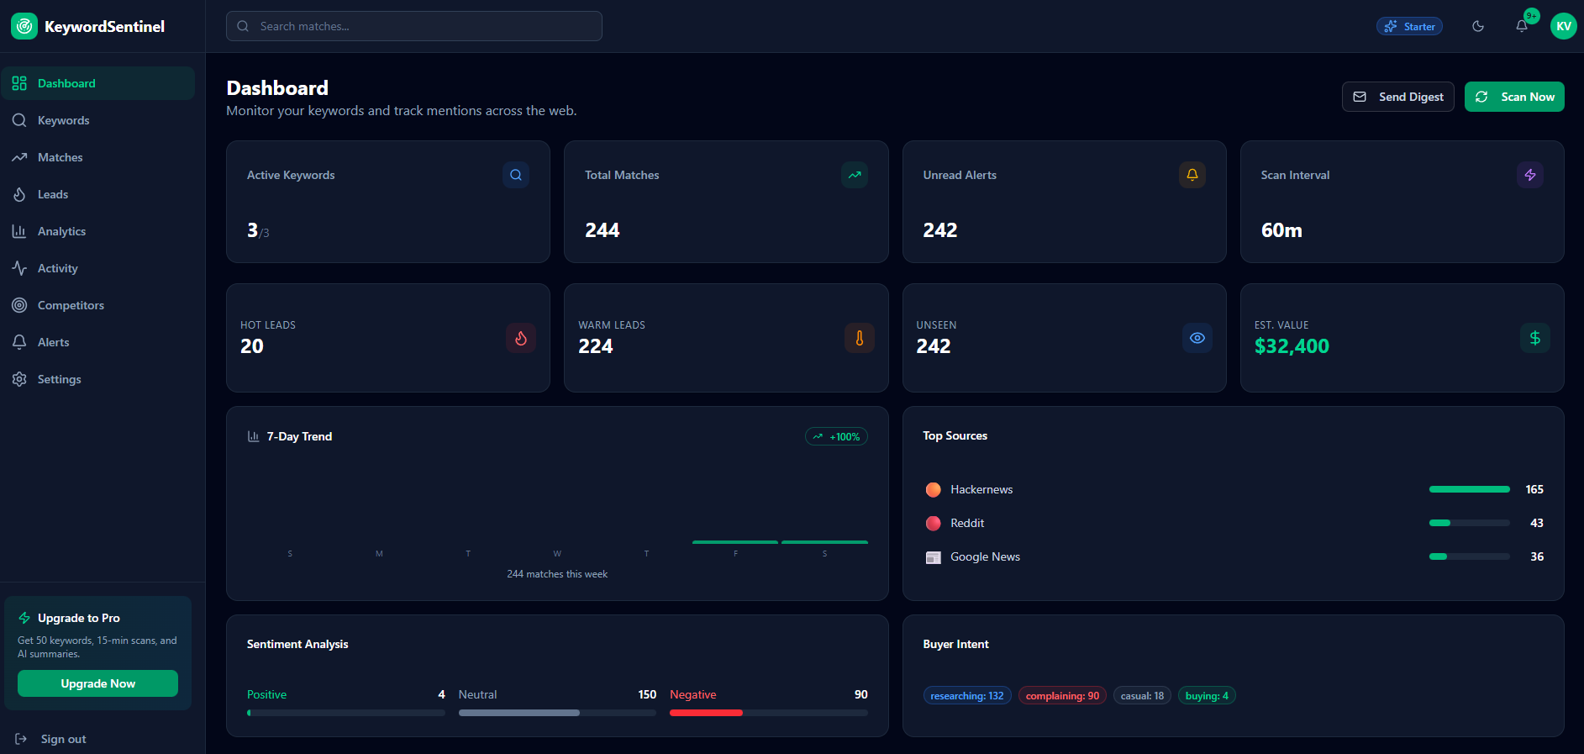1584x754 pixels.
Task: Click the Reddit source icon
Action: [933, 524]
